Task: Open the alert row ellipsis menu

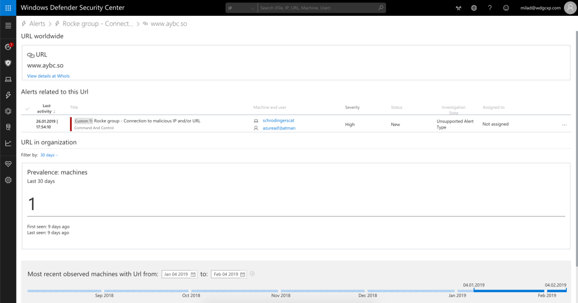Action: click(565, 125)
